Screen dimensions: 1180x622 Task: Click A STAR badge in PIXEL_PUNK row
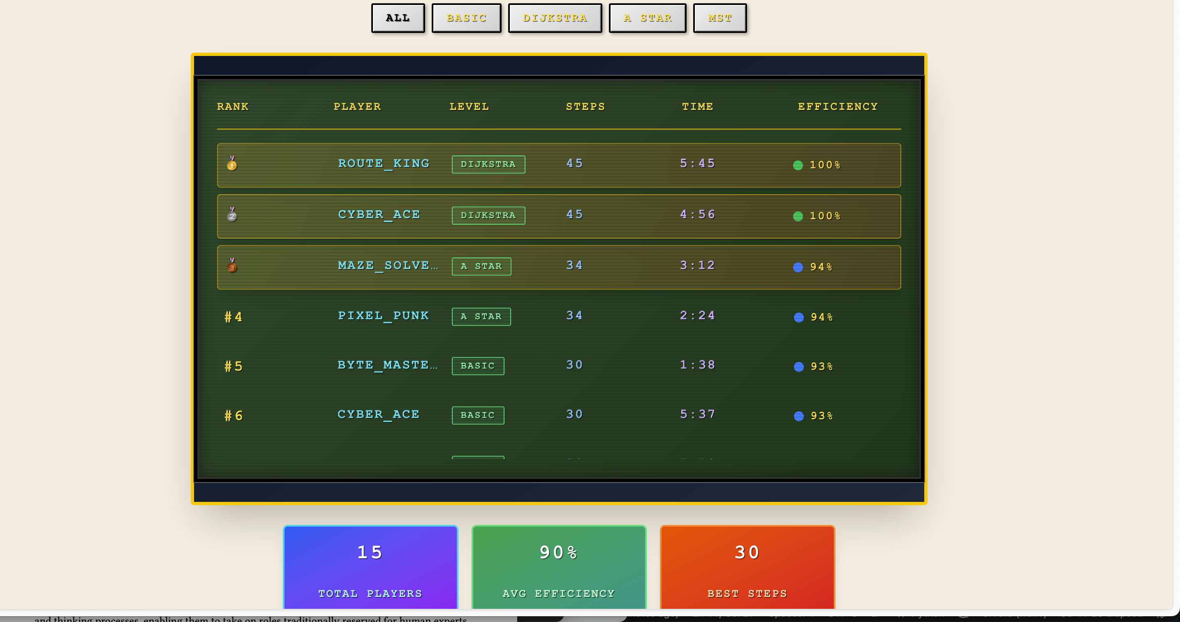[481, 316]
